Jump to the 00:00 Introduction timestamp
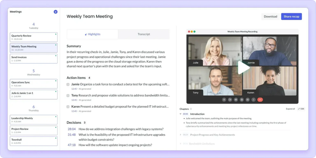The image size is (316, 158). [186, 114]
